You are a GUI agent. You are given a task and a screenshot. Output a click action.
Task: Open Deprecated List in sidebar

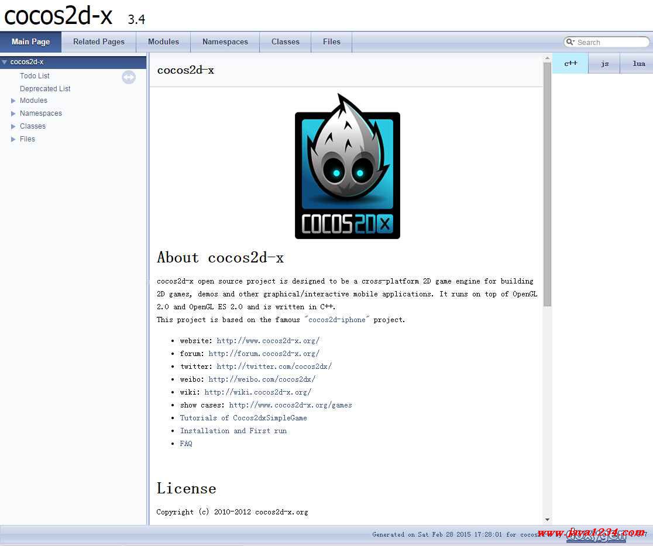tap(45, 89)
